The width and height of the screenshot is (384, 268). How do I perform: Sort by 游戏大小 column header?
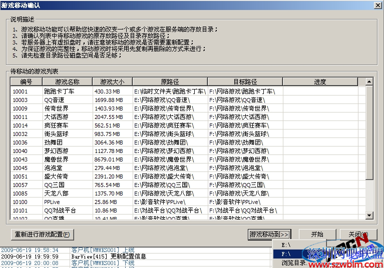pyautogui.click(x=112, y=81)
